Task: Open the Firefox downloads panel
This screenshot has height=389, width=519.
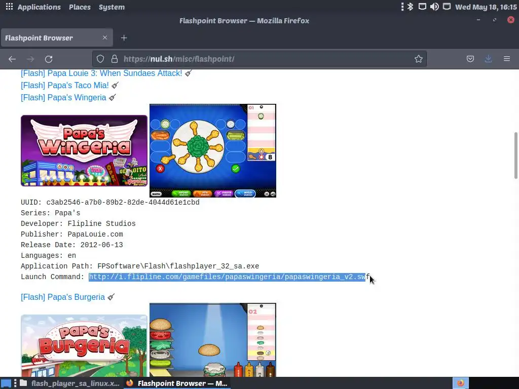Action: pos(488,59)
